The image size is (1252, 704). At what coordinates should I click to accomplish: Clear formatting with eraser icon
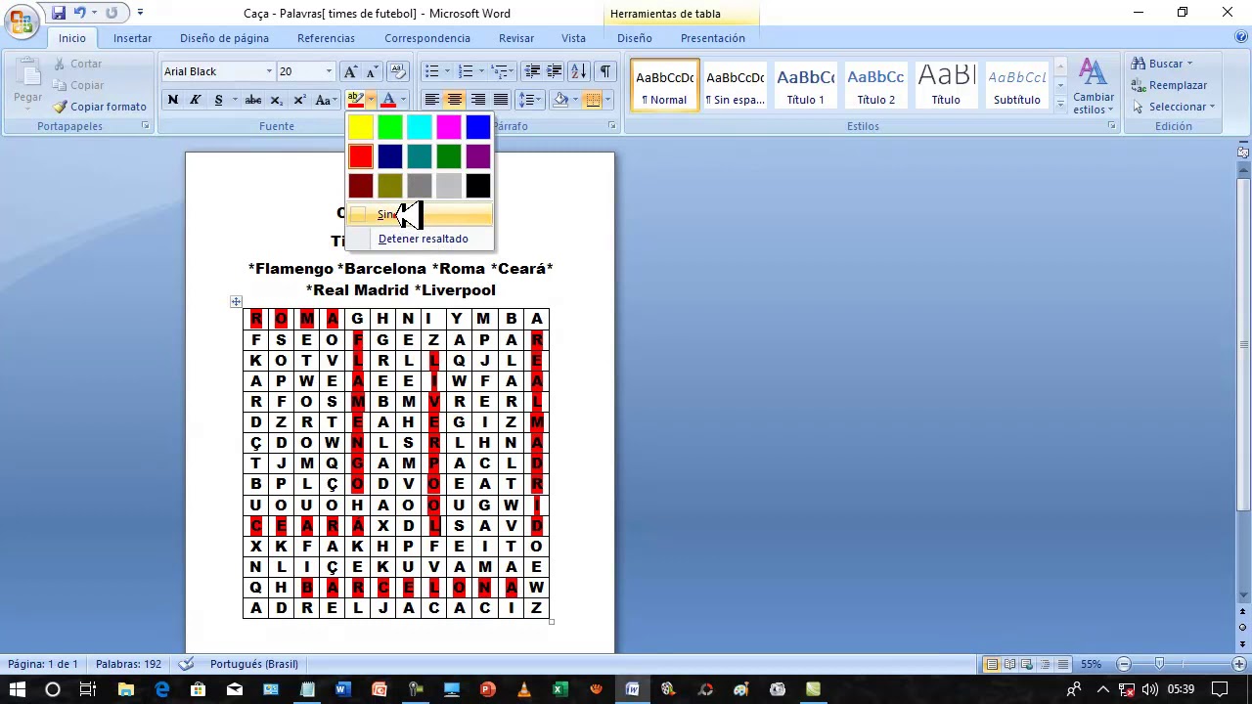tap(397, 71)
